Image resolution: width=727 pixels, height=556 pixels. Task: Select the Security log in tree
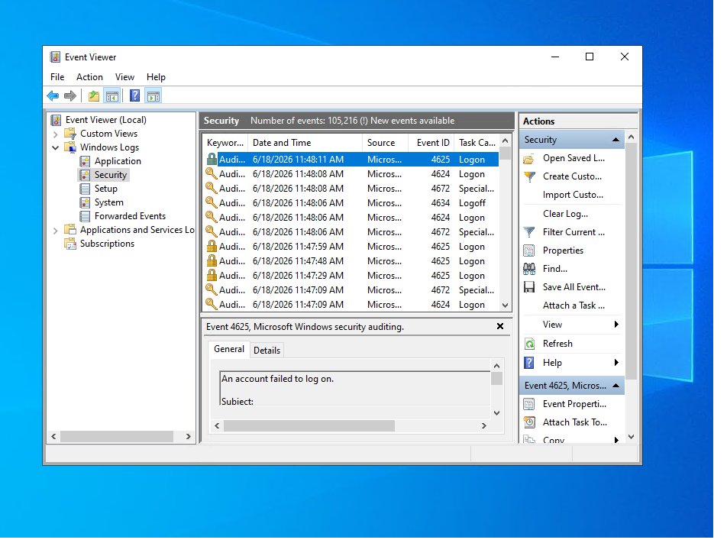[x=110, y=175]
